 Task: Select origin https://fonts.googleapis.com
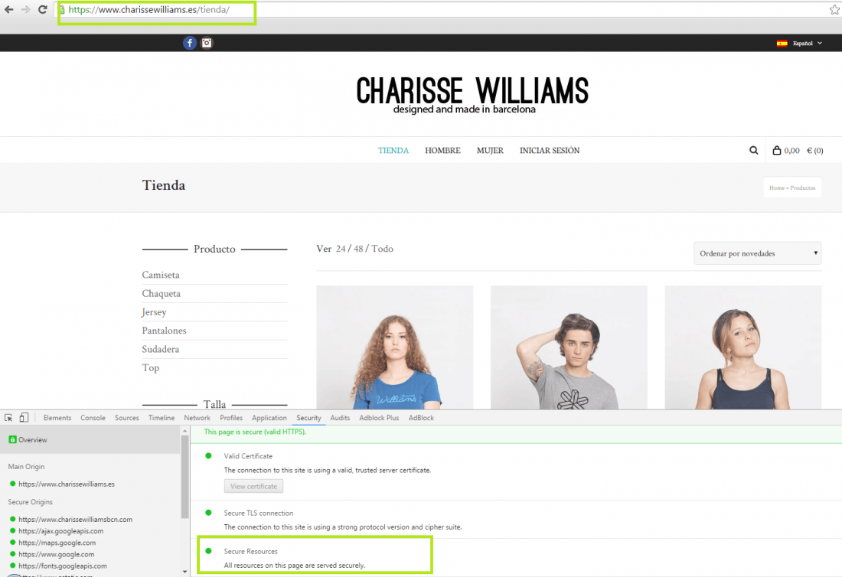[62, 566]
